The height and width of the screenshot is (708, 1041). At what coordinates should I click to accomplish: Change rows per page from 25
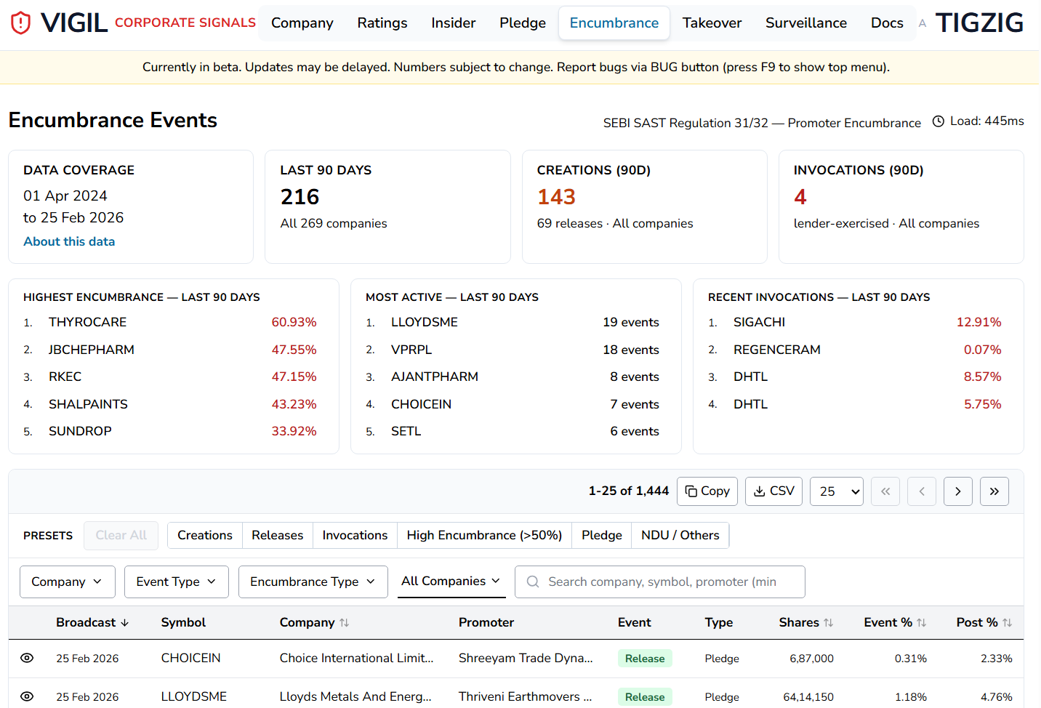click(x=836, y=491)
